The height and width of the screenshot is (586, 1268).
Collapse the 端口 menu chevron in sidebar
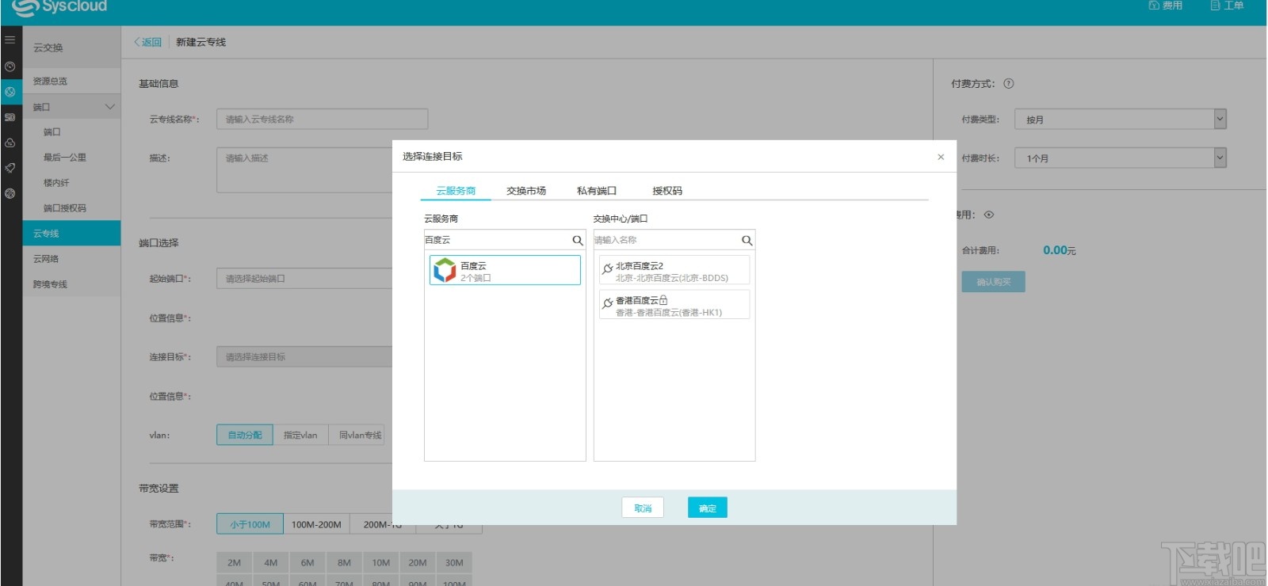pos(110,107)
